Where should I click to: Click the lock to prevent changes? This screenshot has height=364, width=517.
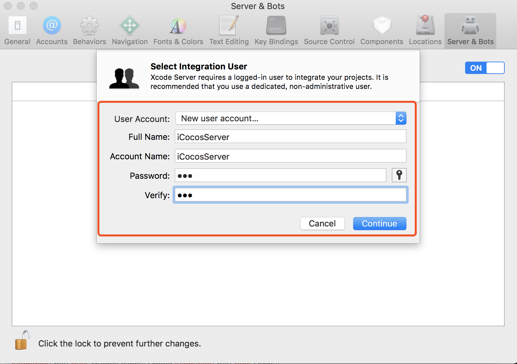(22, 340)
